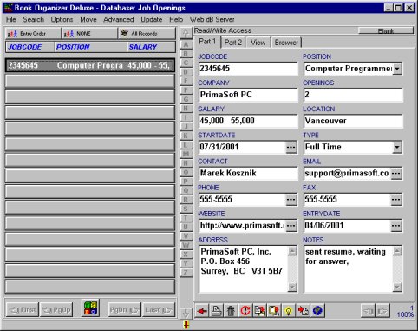The height and width of the screenshot is (331, 418).
Task: Click the OPENINGS input field
Action: tap(353, 95)
